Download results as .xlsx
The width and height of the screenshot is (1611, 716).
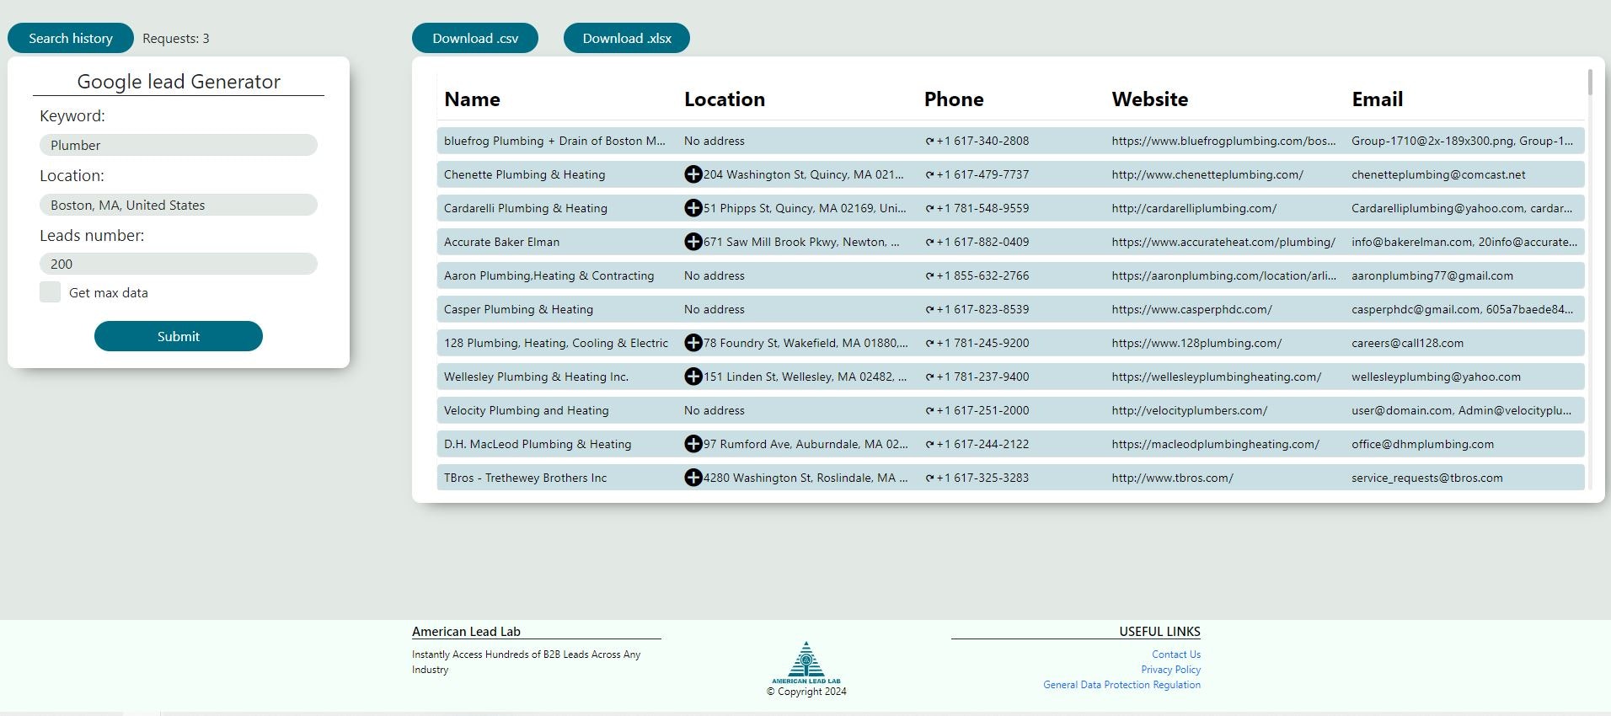(x=627, y=38)
